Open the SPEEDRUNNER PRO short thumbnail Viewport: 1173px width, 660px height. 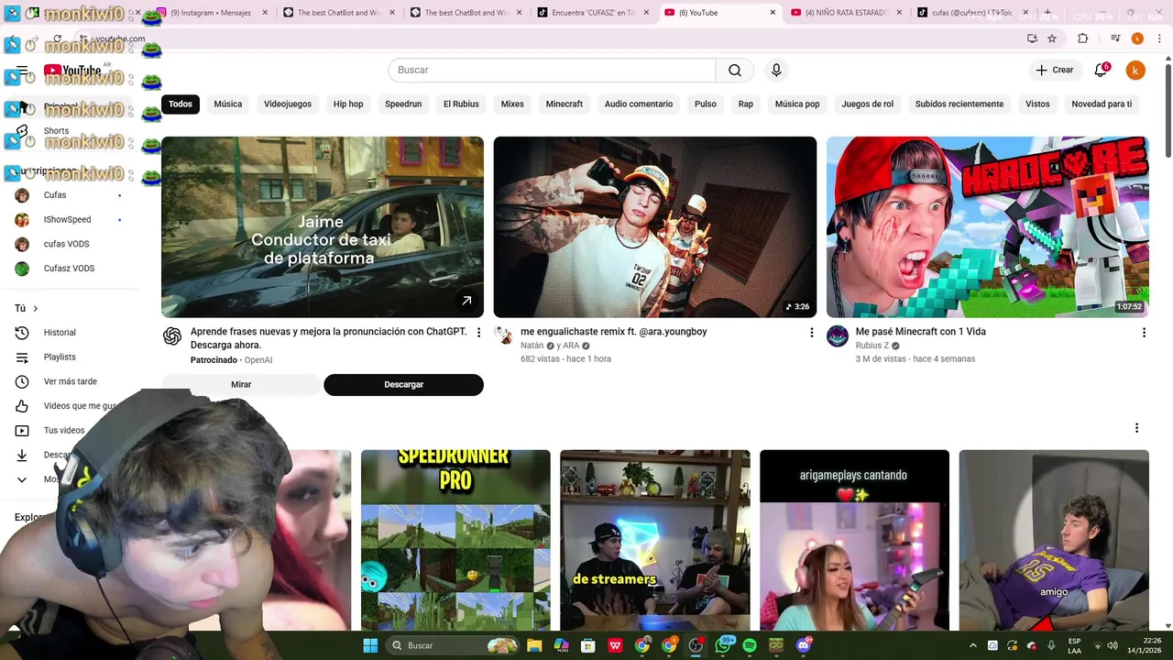point(455,540)
